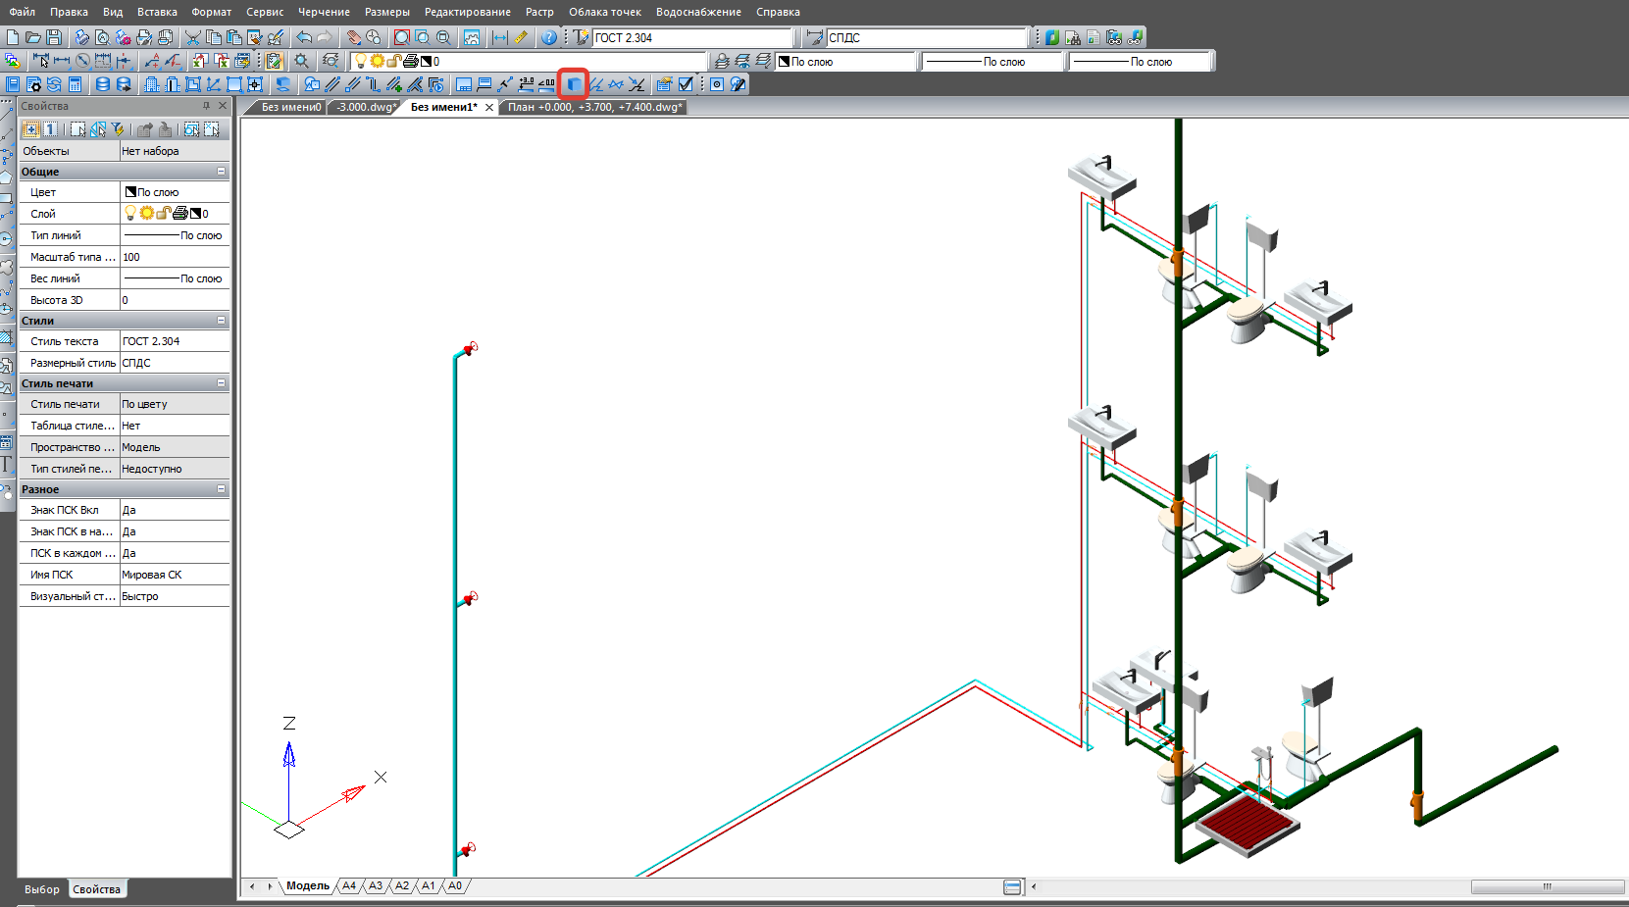Click the horizontal scrollbar at bottom right
1629x907 pixels.
click(1547, 886)
